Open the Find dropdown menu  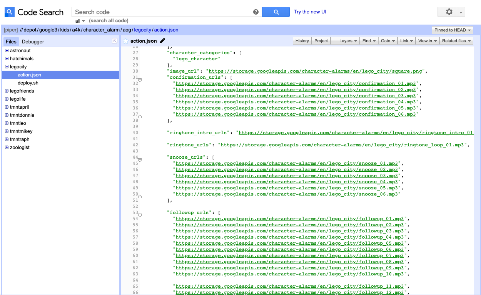point(369,41)
